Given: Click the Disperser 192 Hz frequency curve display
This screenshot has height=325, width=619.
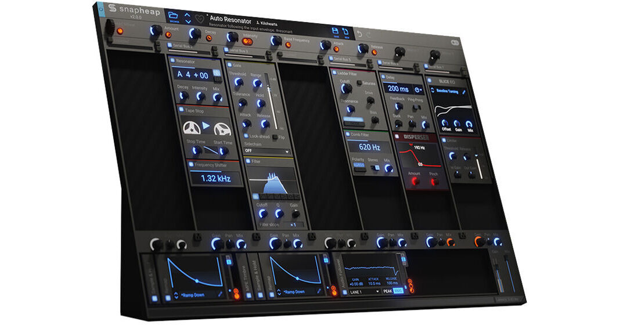Looking at the screenshot, I should point(419,155).
